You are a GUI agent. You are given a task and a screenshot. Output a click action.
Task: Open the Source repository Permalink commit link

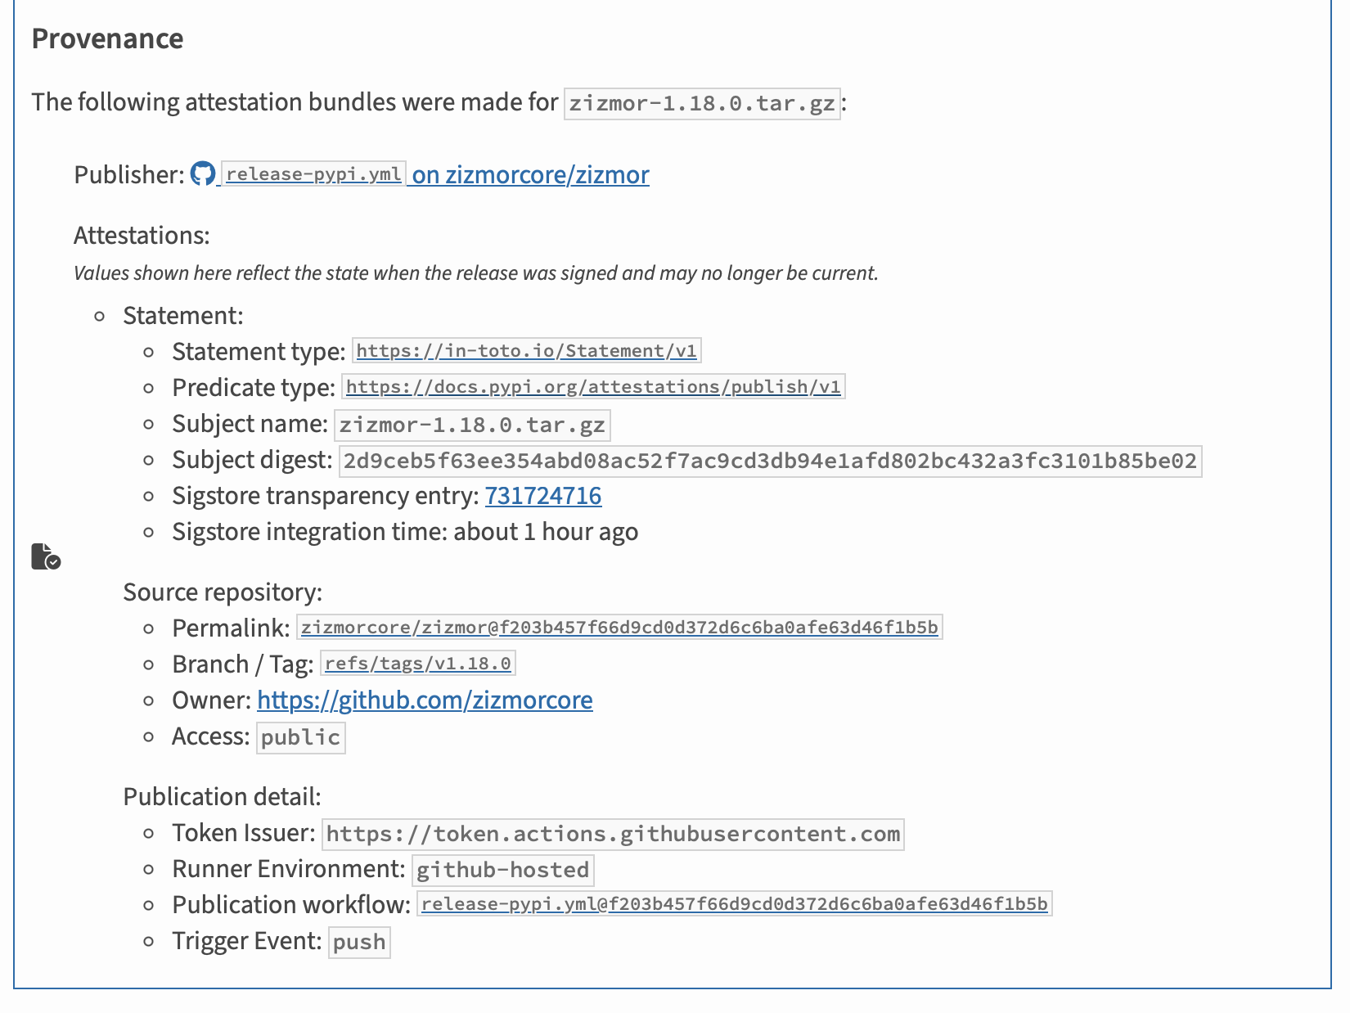pos(619,628)
